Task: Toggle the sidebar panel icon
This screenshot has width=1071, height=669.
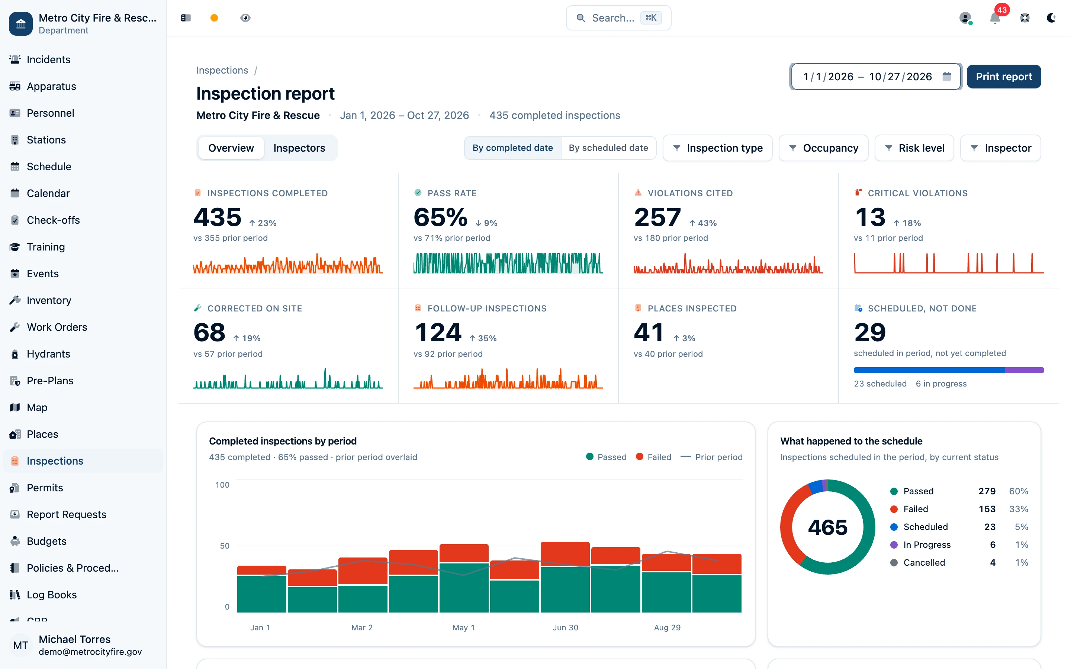Action: click(x=186, y=18)
